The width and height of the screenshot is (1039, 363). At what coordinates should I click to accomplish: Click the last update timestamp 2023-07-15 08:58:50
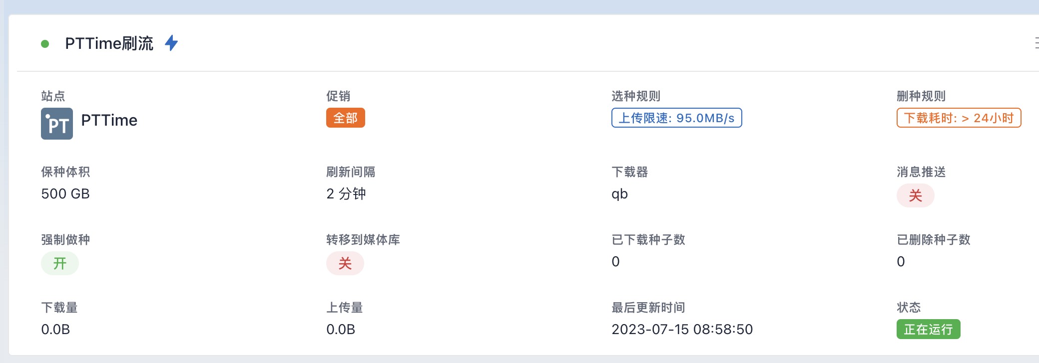coord(682,329)
